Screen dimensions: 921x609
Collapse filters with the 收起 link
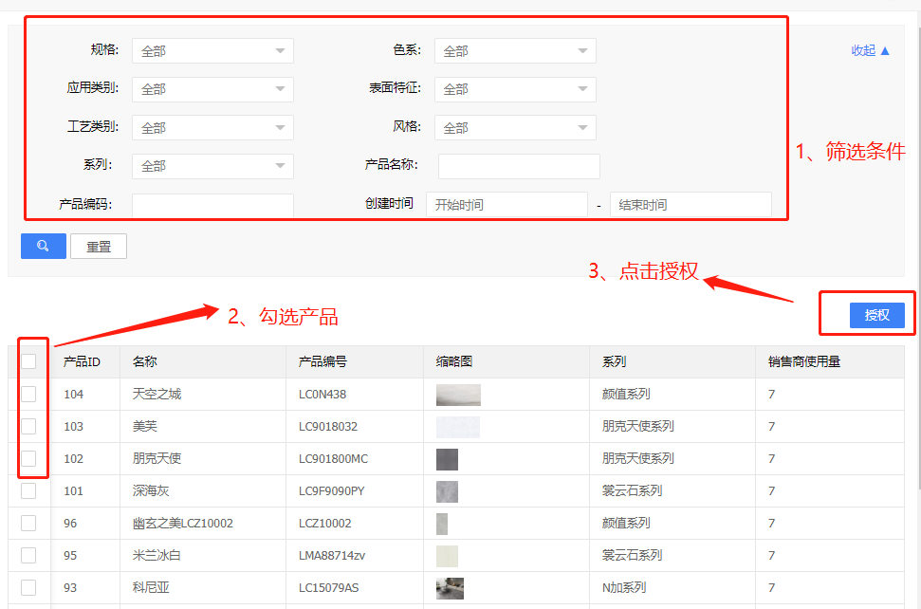click(870, 50)
